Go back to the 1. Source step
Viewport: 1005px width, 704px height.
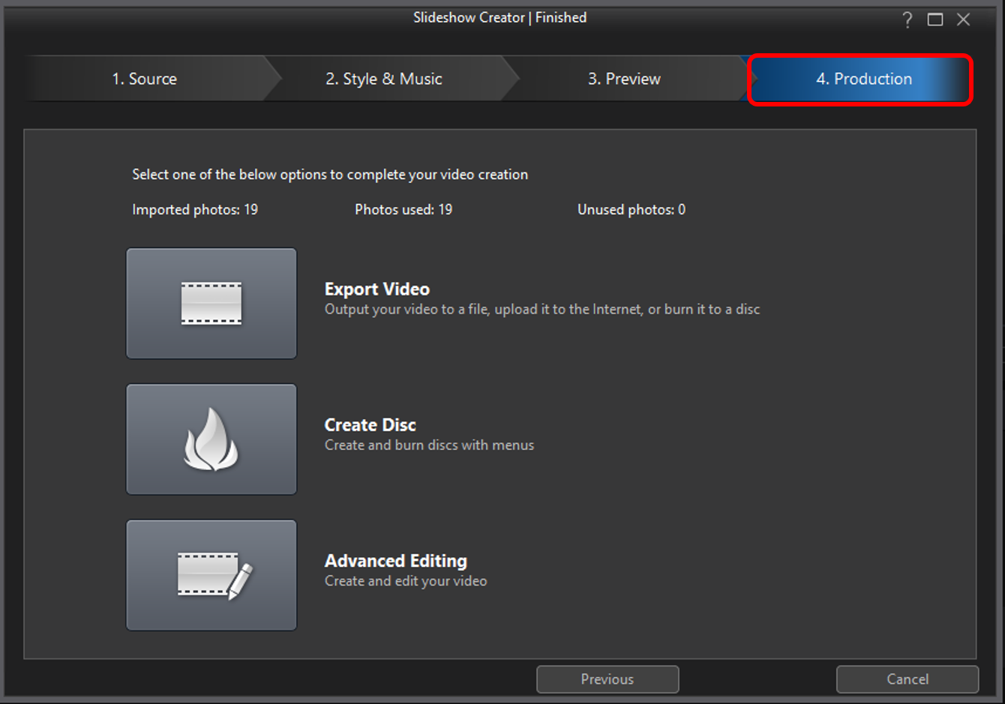click(145, 79)
